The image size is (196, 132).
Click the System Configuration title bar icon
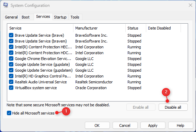[5, 5]
